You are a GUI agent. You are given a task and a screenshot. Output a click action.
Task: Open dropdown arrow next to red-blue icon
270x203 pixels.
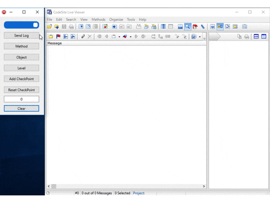click(131, 37)
